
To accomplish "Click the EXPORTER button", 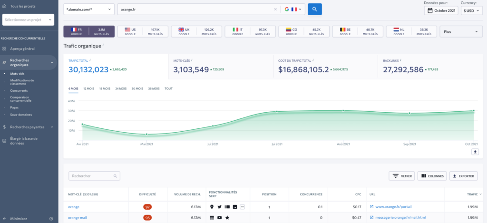I will point(463,176).
